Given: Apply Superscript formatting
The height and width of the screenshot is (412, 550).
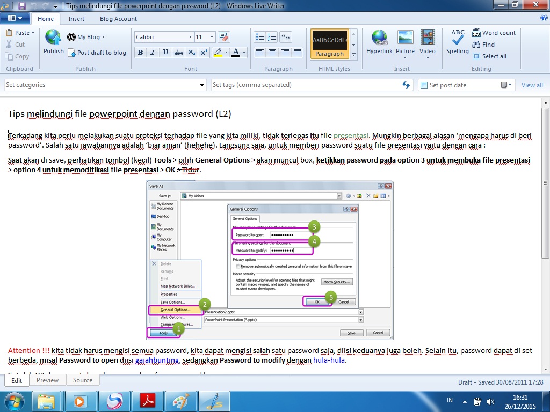Looking at the screenshot, I should [204, 52].
